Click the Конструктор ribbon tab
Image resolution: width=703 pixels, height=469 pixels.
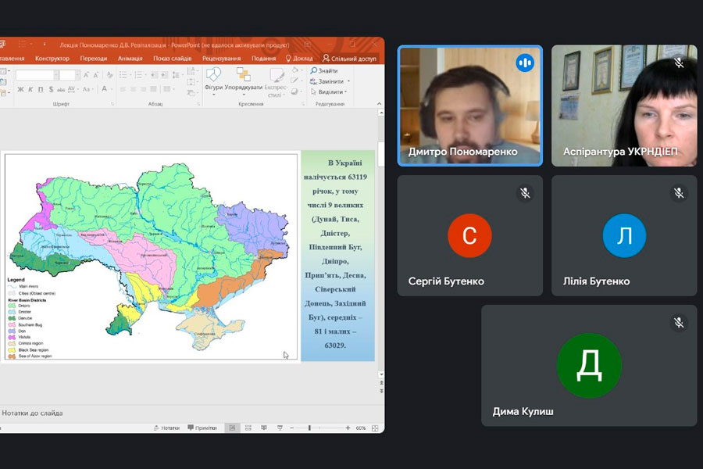click(52, 59)
